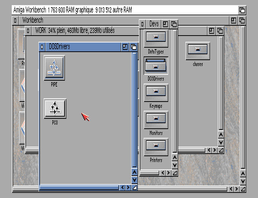Click the zoom gadget of DOSDrivers window

(x=125, y=47)
